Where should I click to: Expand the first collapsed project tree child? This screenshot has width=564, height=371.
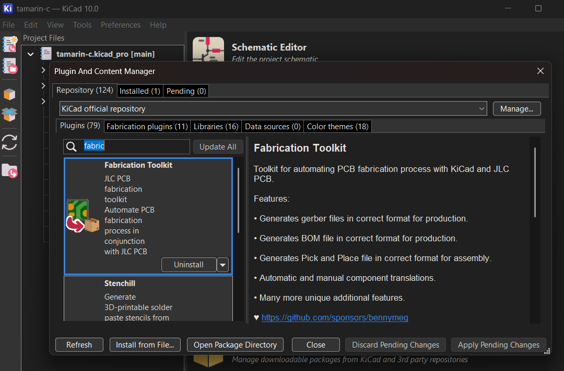[x=43, y=70]
